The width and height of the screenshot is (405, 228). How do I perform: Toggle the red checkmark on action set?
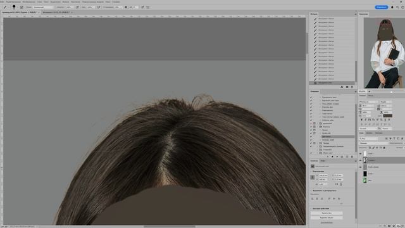click(x=311, y=123)
